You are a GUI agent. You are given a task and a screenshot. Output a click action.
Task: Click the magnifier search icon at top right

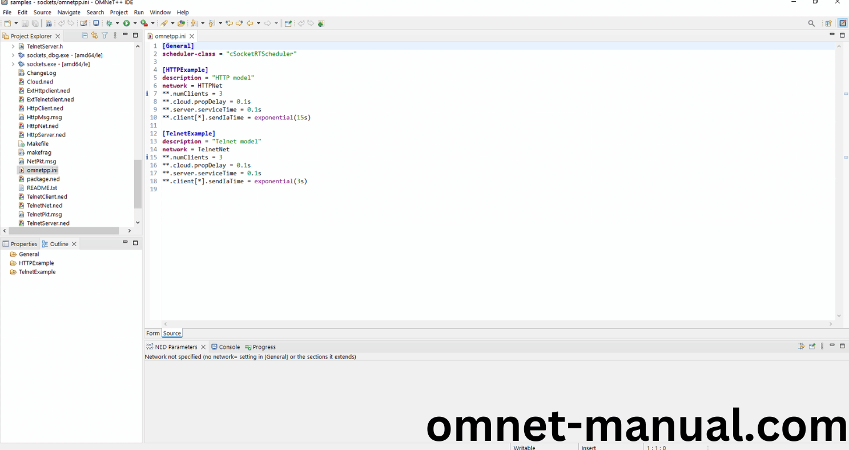click(x=811, y=23)
